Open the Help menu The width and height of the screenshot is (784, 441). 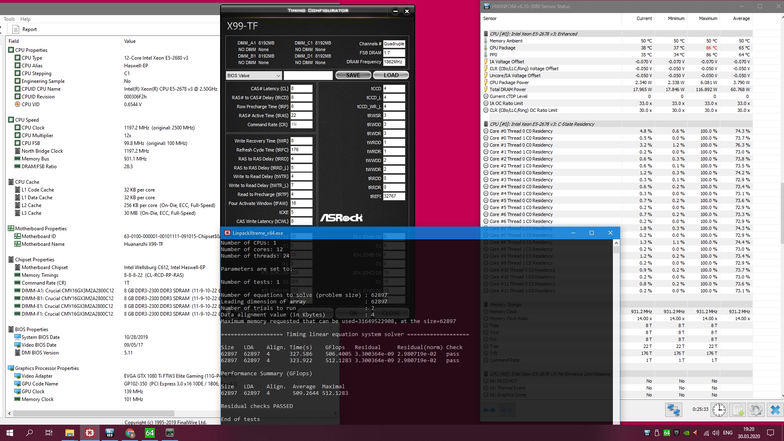pyautogui.click(x=25, y=19)
